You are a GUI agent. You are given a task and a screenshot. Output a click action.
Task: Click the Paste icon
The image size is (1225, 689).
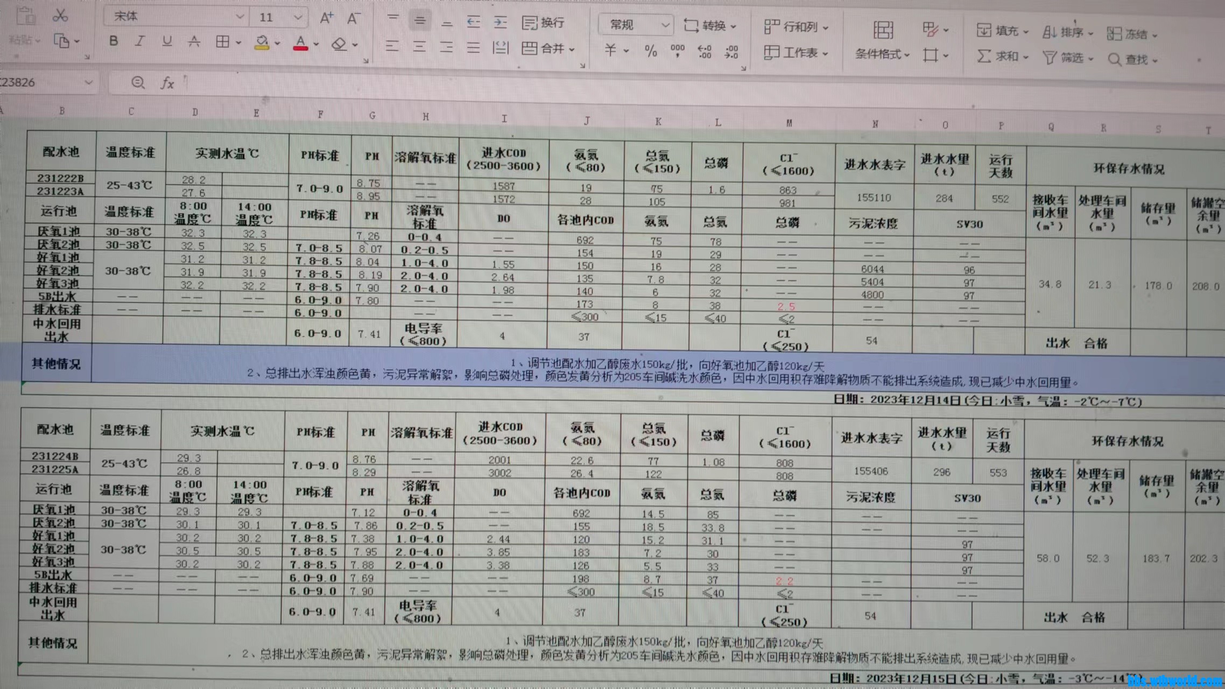tap(26, 15)
